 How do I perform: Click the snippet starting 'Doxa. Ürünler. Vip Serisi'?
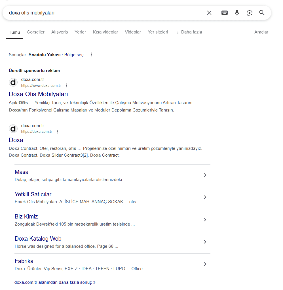pos(81,269)
